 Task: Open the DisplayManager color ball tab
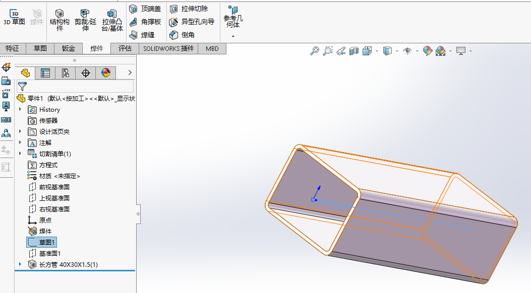pos(106,73)
